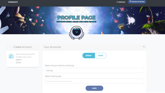The image size is (165, 93).
Task: Click the 'Dont have account?' text
Action: click(x=25, y=54)
